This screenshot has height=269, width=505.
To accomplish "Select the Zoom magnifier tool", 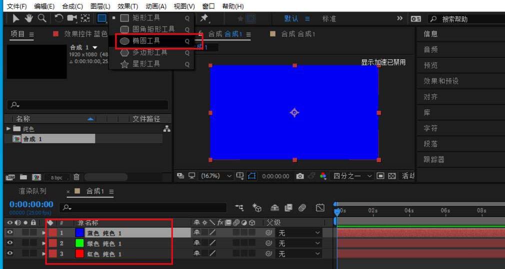I will (x=42, y=18).
